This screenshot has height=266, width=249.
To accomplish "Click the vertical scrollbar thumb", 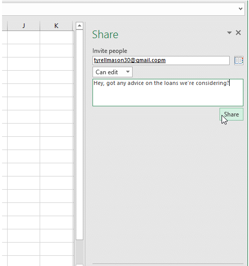I will 79,135.
